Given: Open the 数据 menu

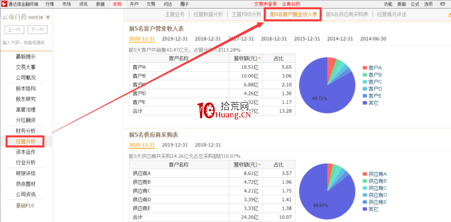Looking at the screenshot, I should coord(100,4).
